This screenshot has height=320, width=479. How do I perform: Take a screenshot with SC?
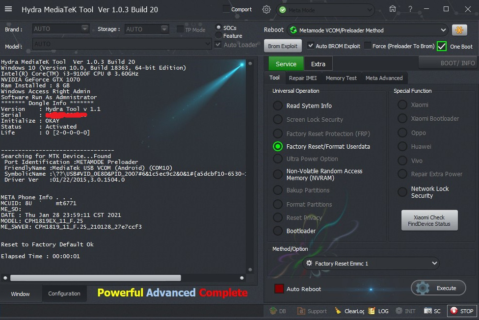coord(432,311)
